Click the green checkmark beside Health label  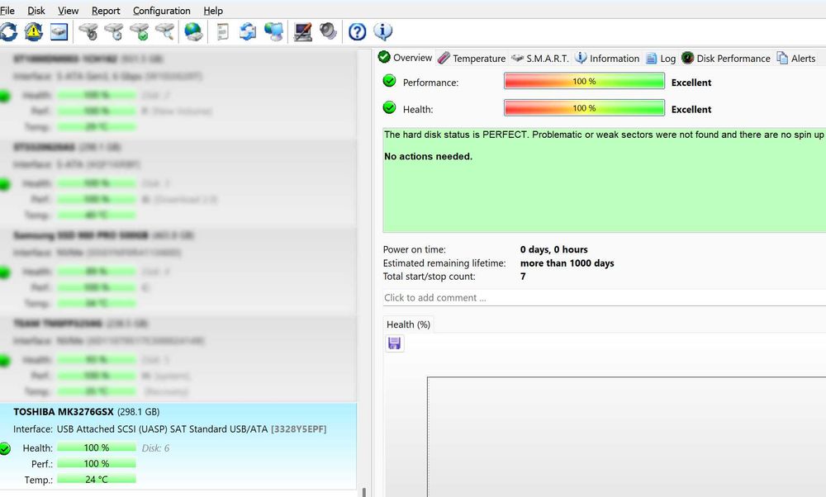pyautogui.click(x=389, y=107)
